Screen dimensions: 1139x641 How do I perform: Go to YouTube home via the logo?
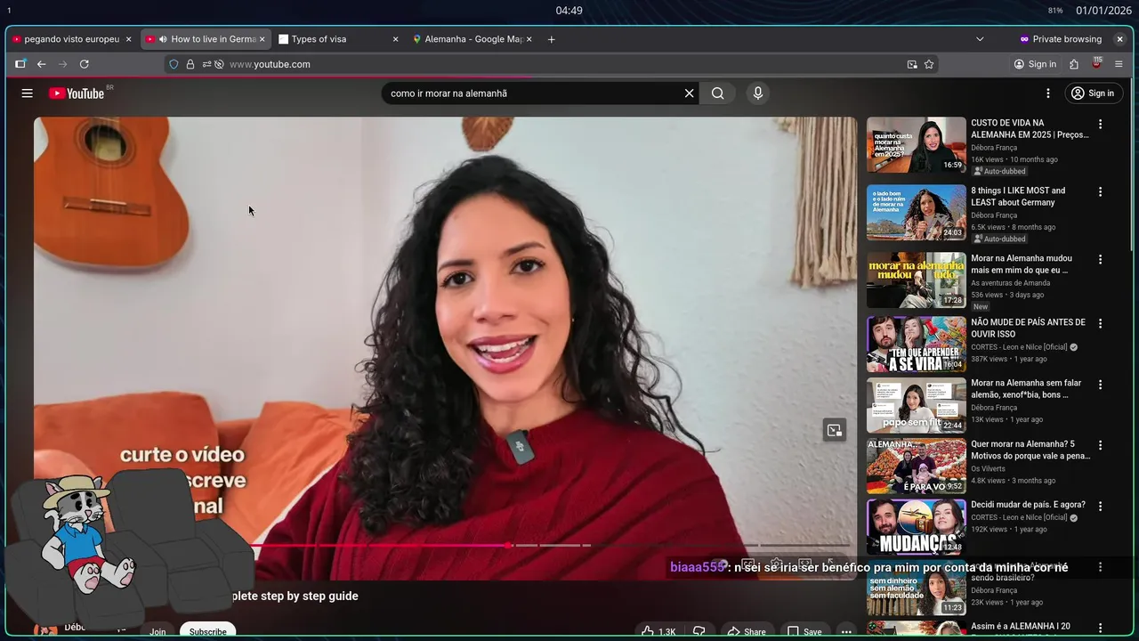[77, 93]
